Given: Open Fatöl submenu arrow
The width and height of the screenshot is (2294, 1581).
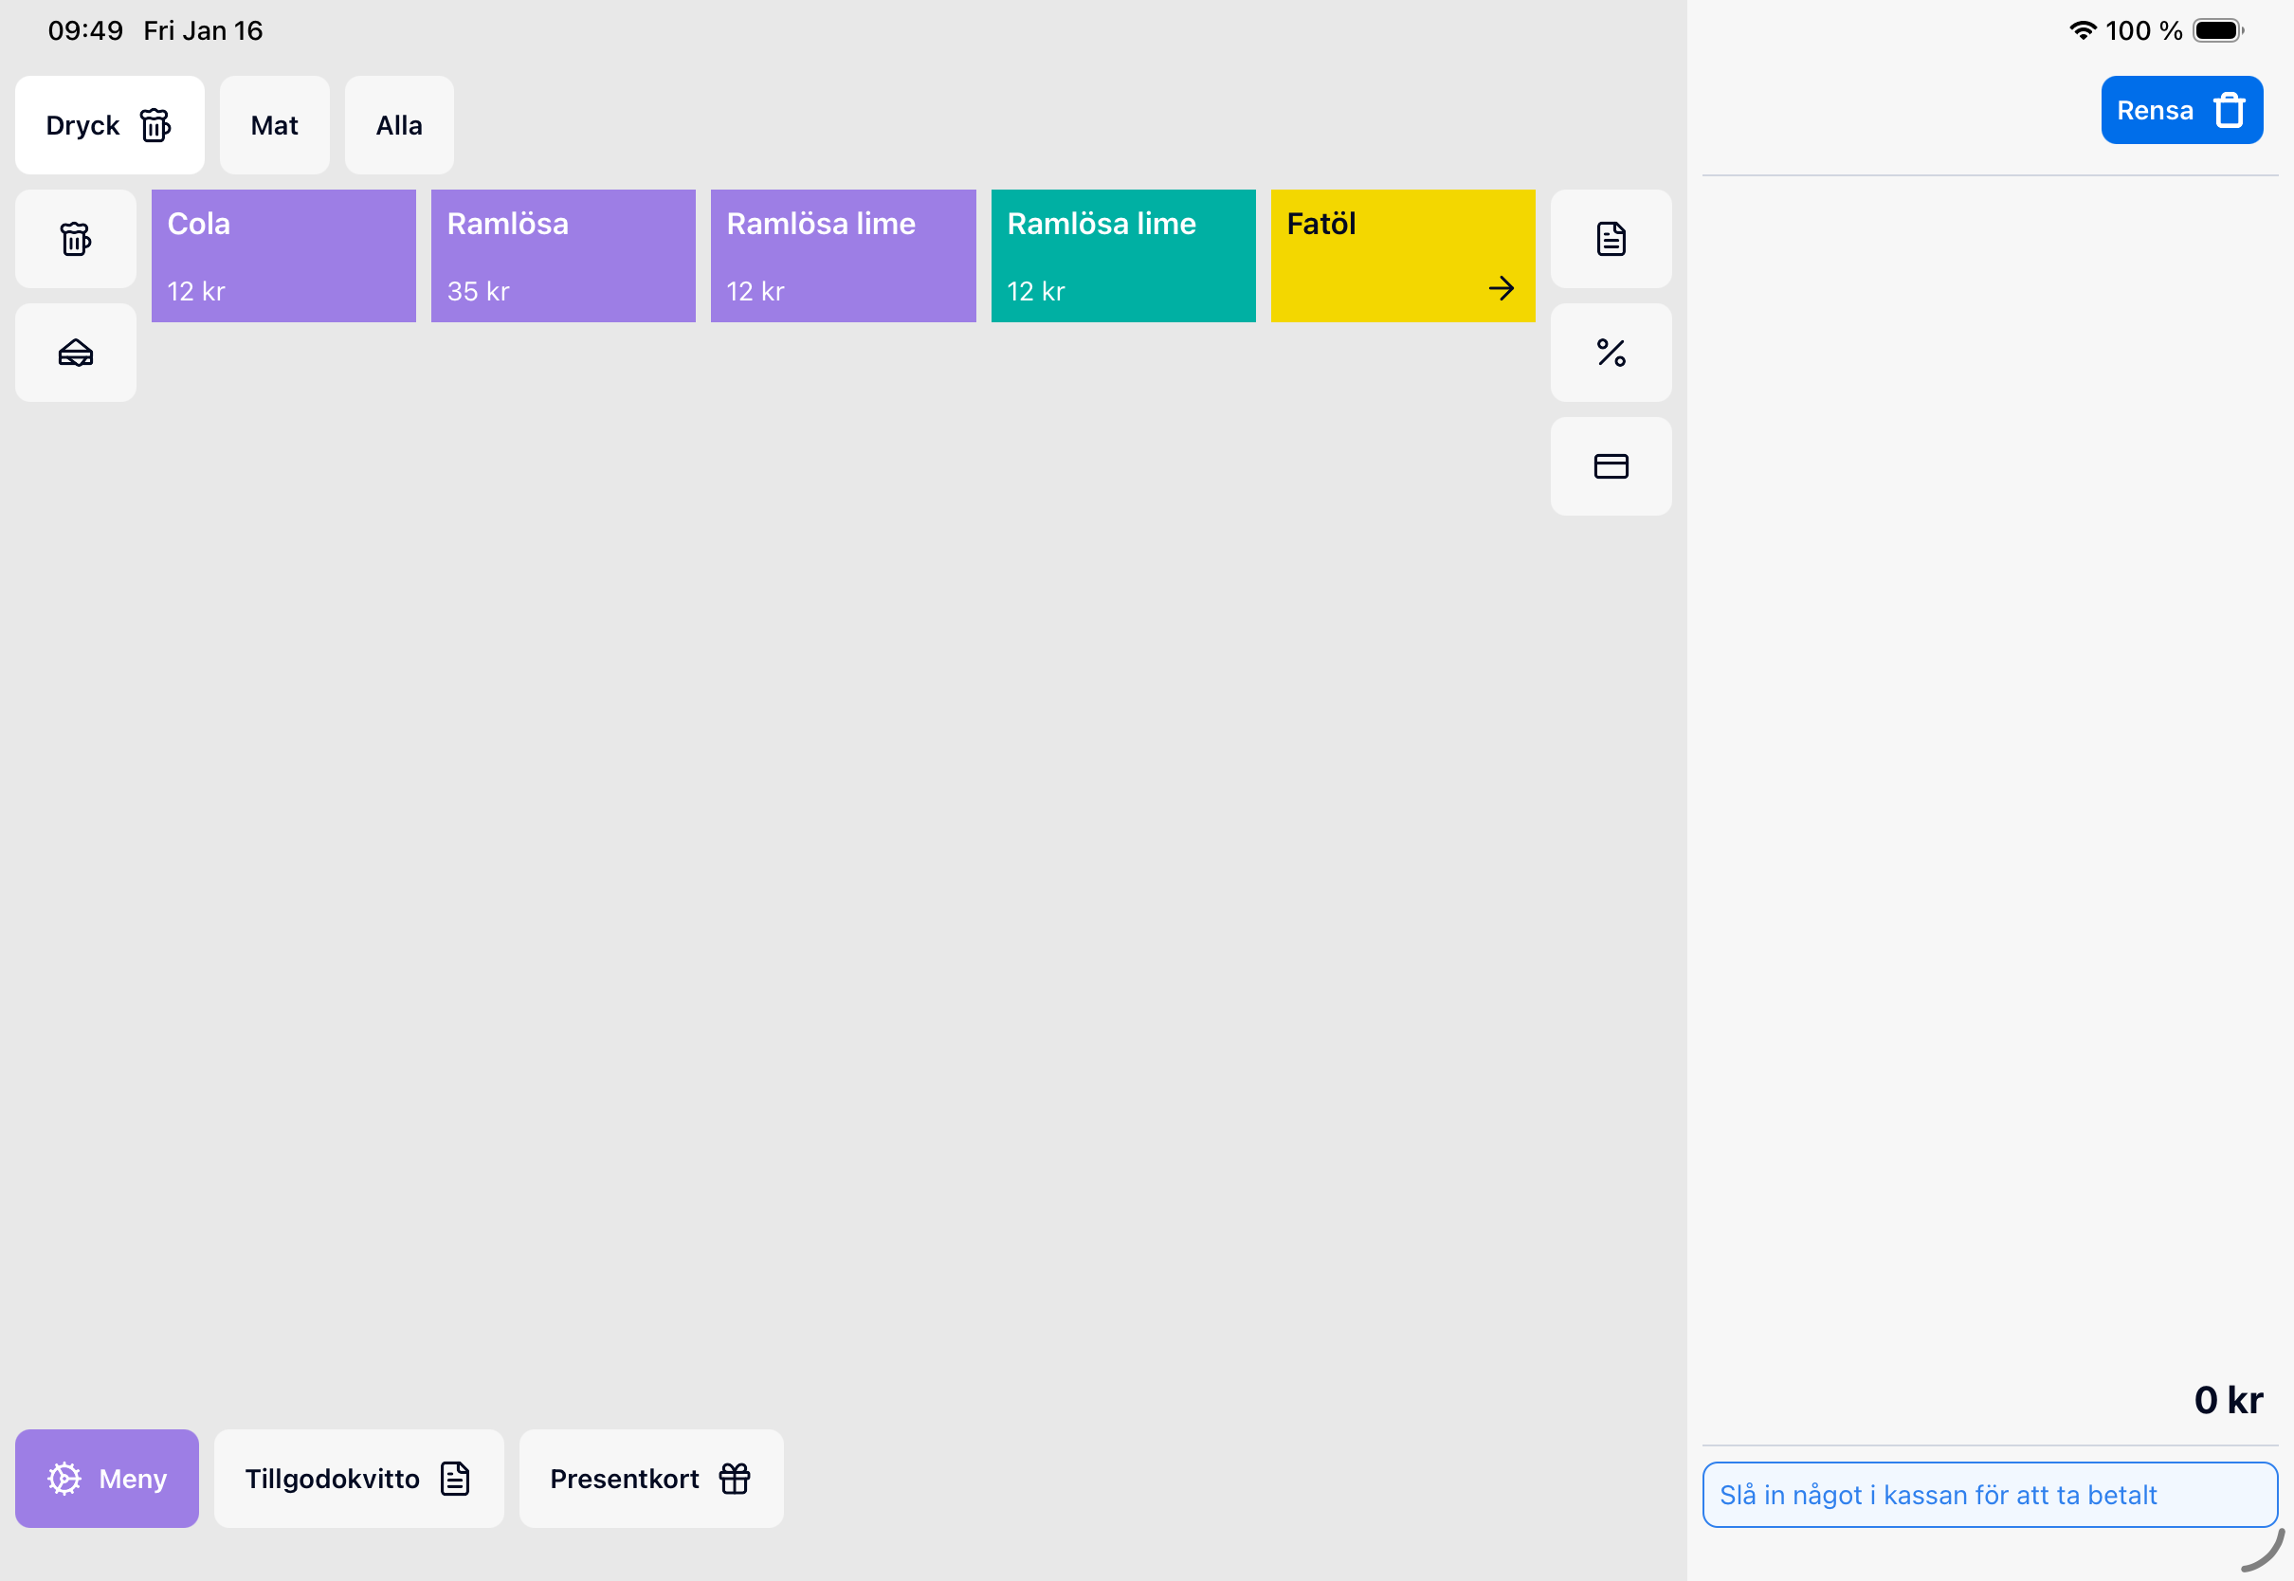Looking at the screenshot, I should coord(1501,288).
